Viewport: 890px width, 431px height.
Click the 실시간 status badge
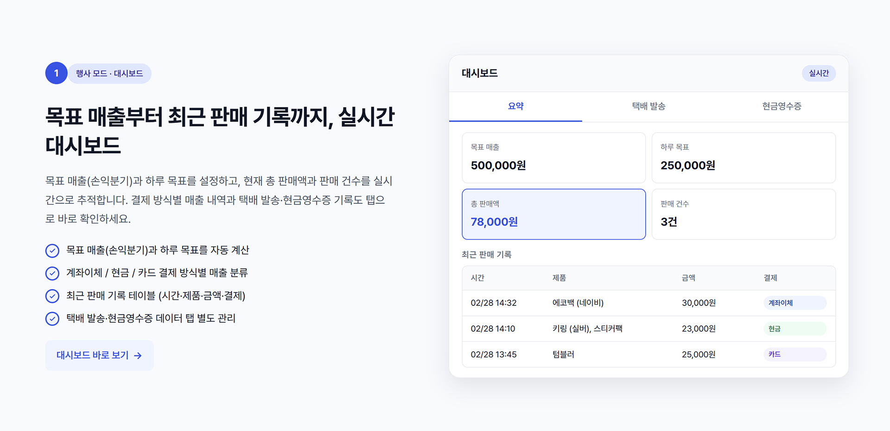coord(819,73)
